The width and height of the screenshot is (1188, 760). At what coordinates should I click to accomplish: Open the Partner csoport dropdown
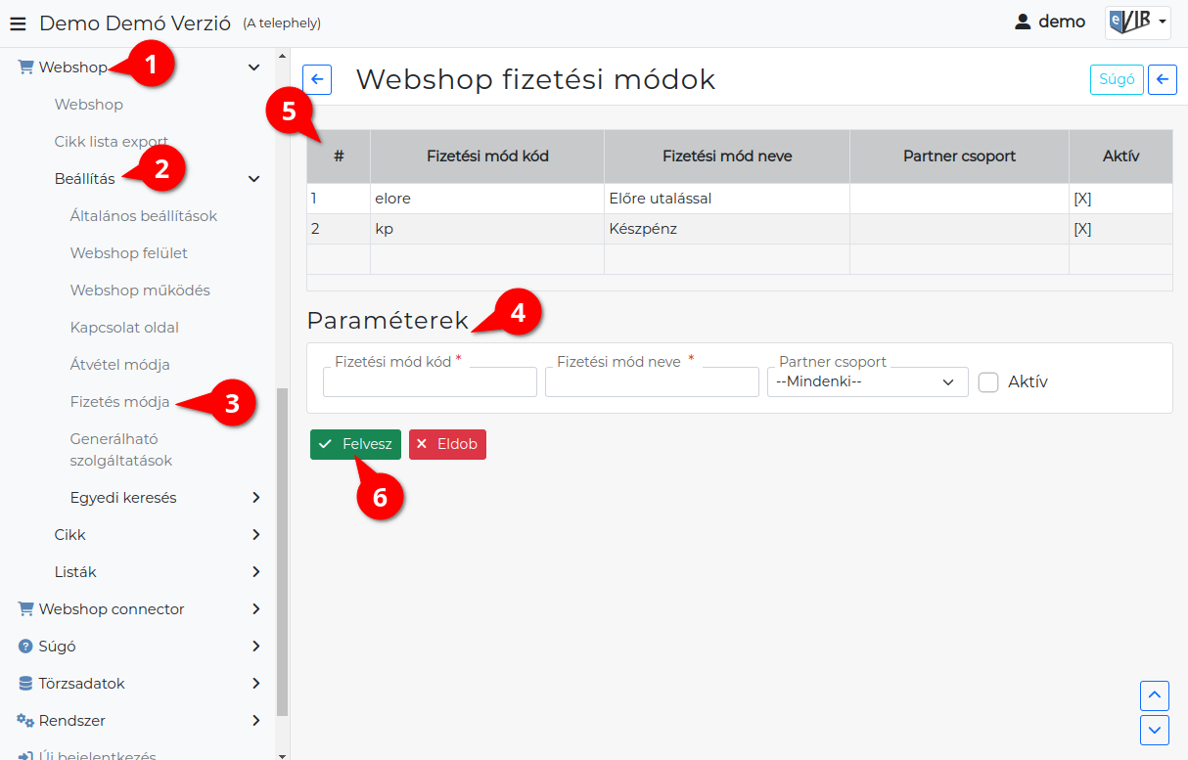coord(867,382)
